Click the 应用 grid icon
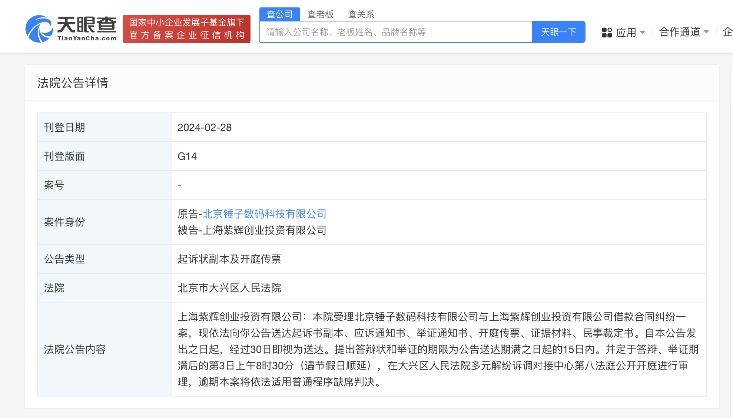The width and height of the screenshot is (733, 418). tap(607, 33)
